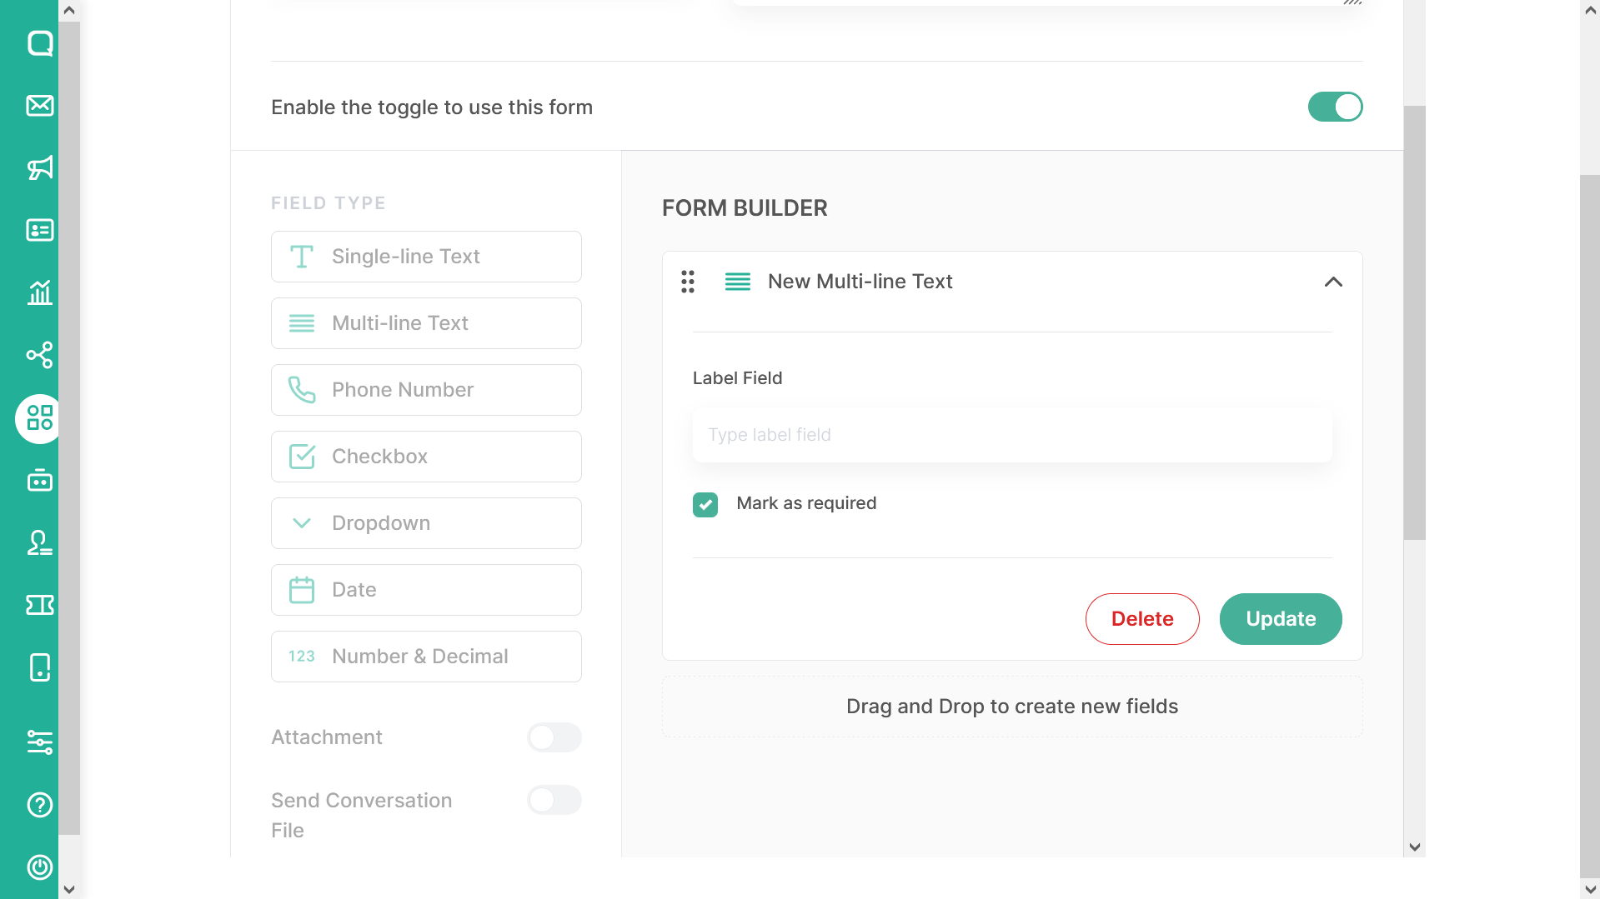Click the power logout sidebar icon
The height and width of the screenshot is (899, 1600).
point(39,867)
